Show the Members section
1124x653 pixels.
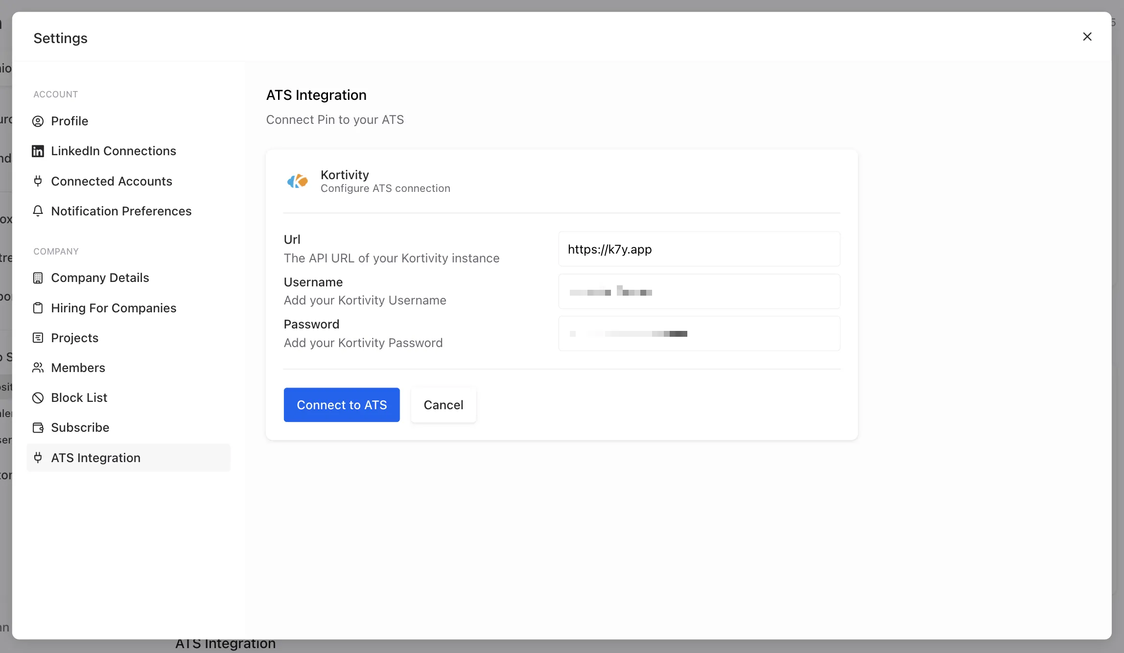coord(128,368)
